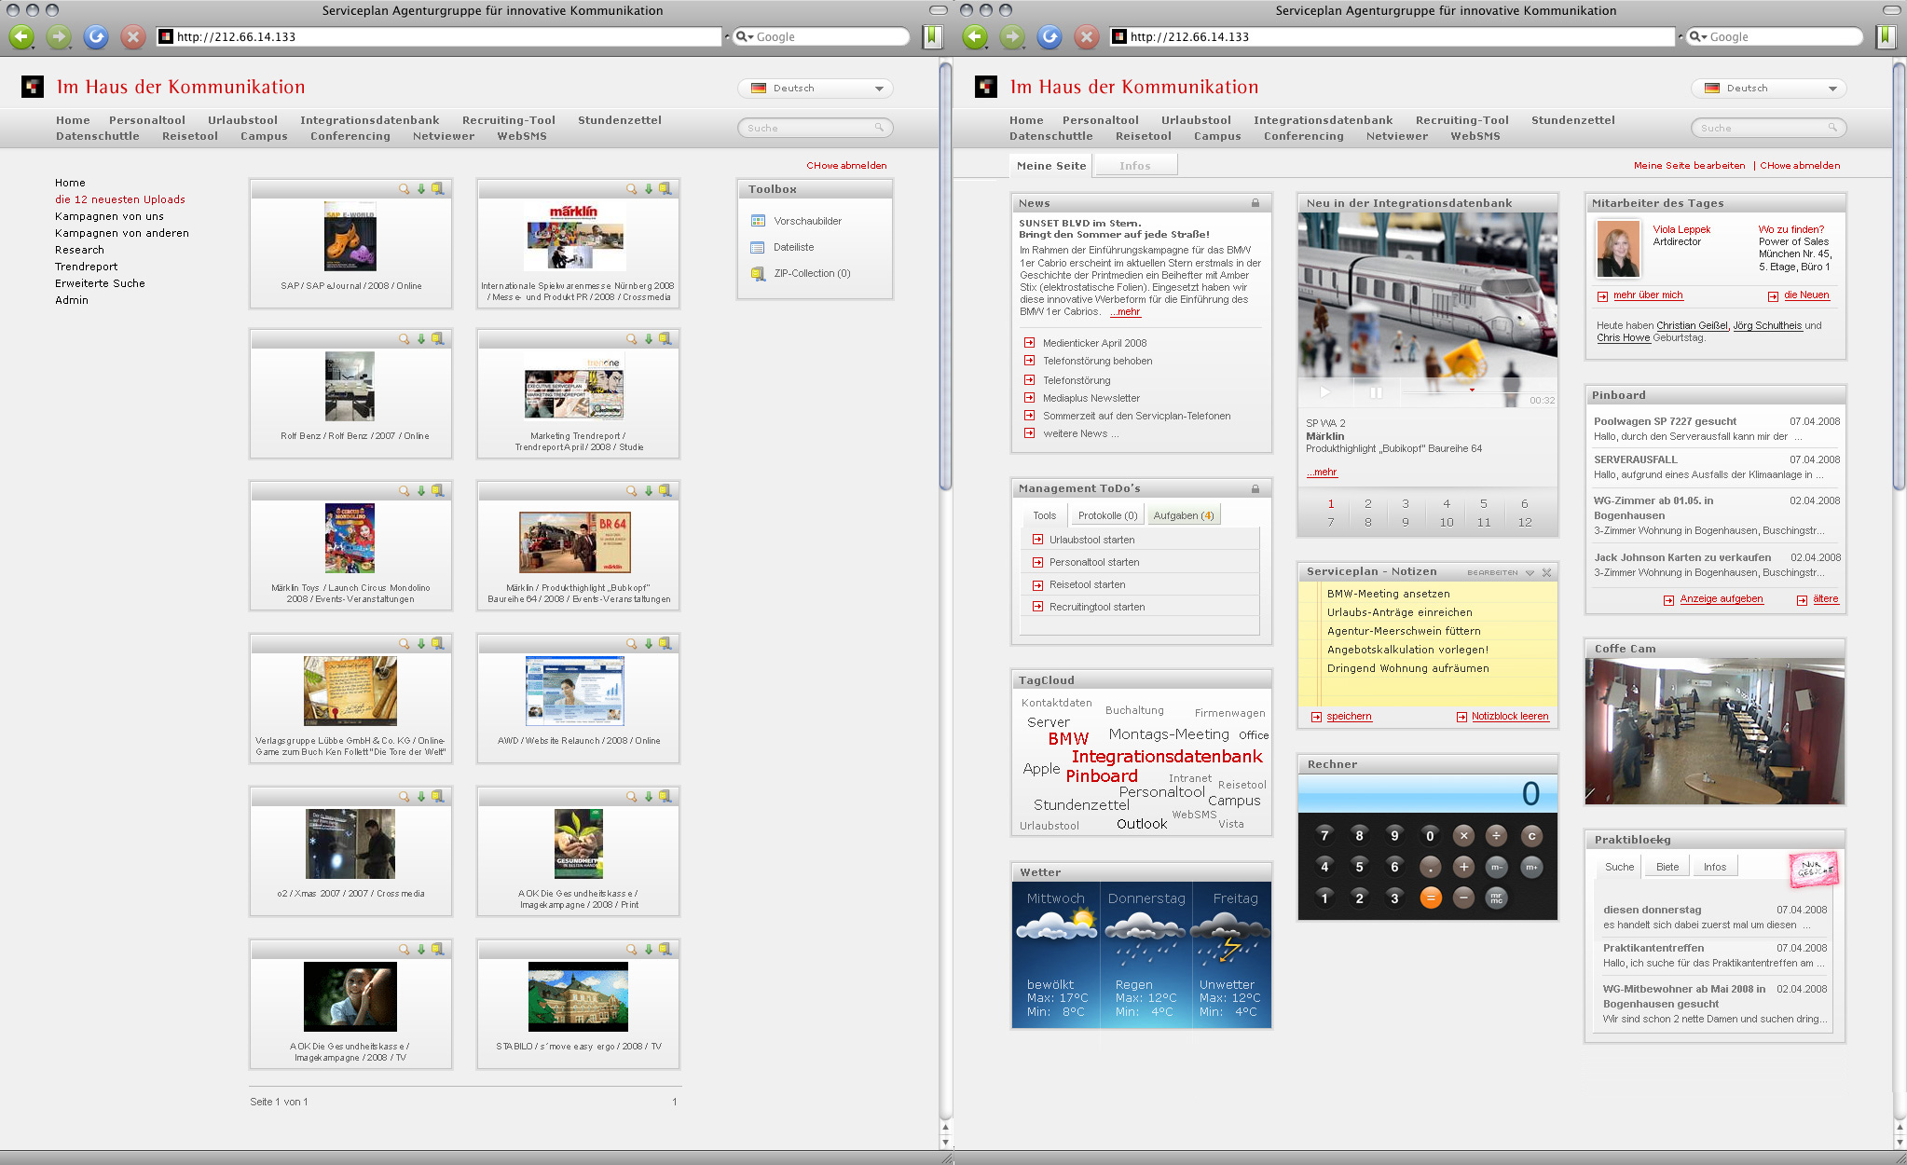The width and height of the screenshot is (1907, 1165).
Task: Click 'Meine Seite bearbeiten' link
Action: [1689, 166]
